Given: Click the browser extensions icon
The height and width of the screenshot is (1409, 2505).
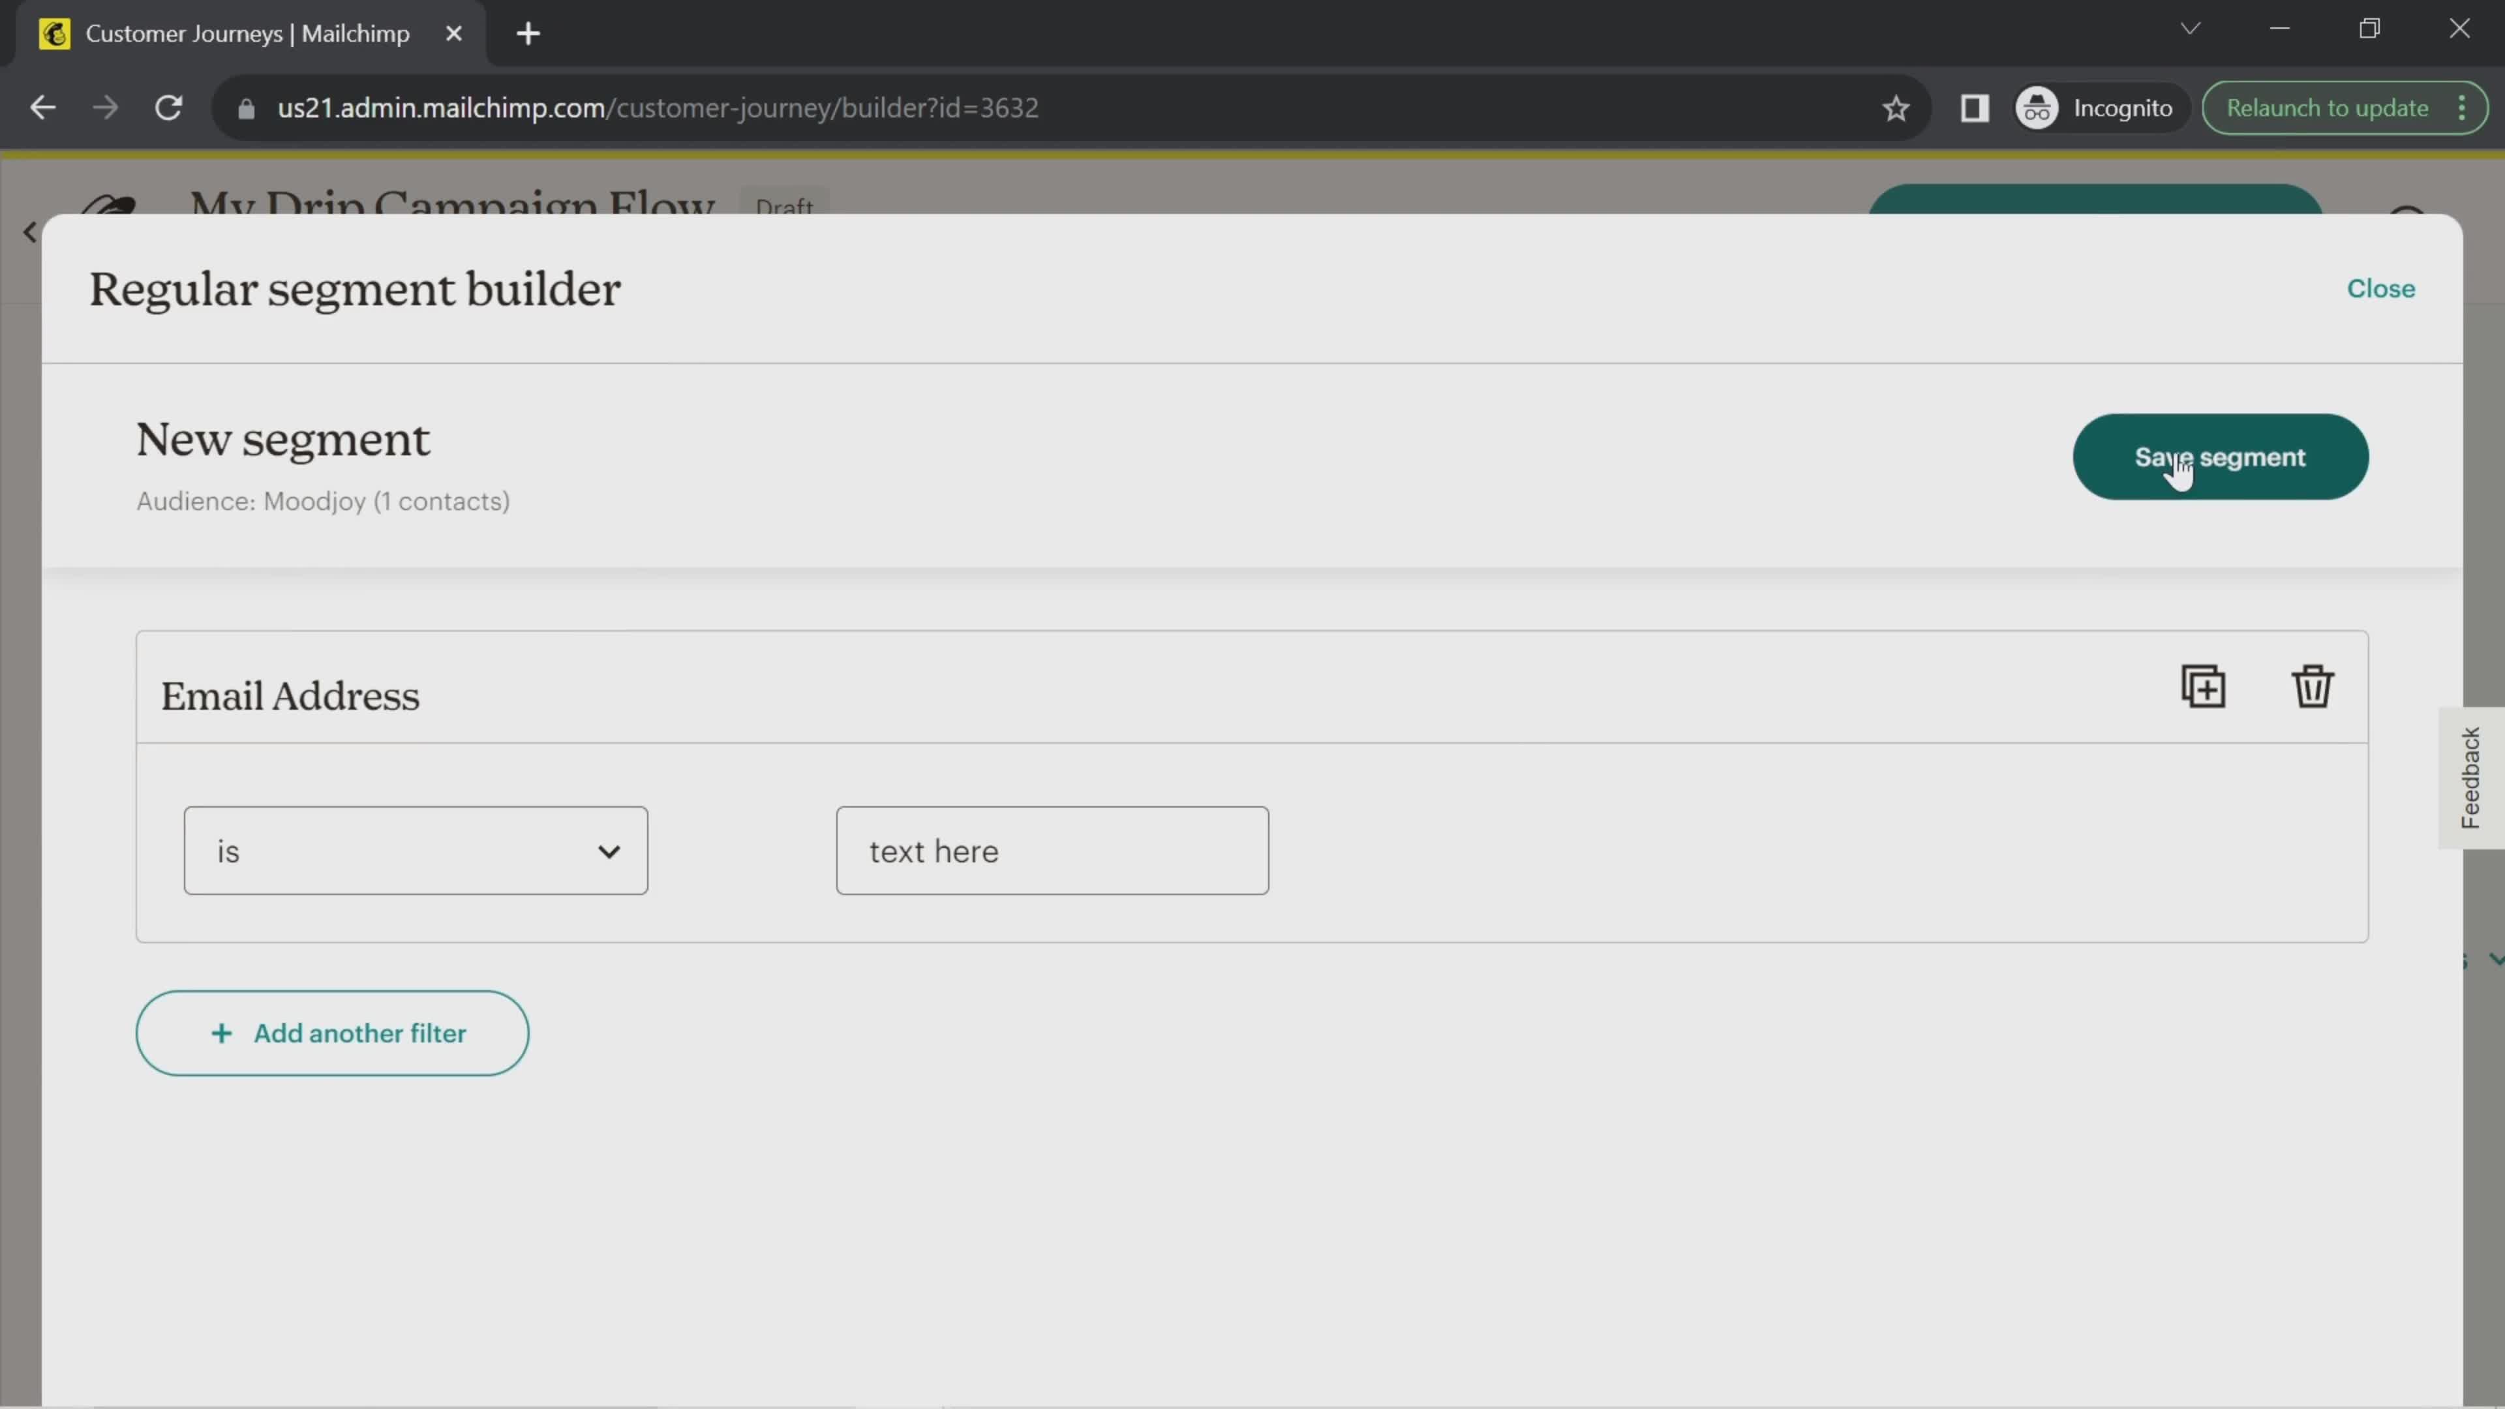Looking at the screenshot, I should (1975, 107).
